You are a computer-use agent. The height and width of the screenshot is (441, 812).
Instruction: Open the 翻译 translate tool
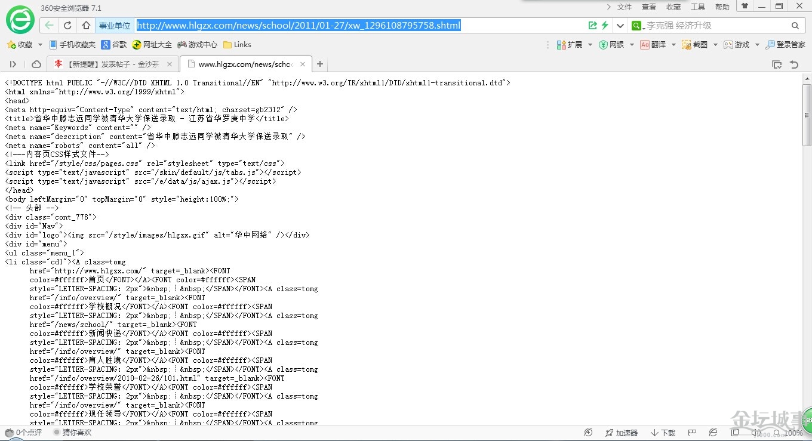(x=653, y=45)
